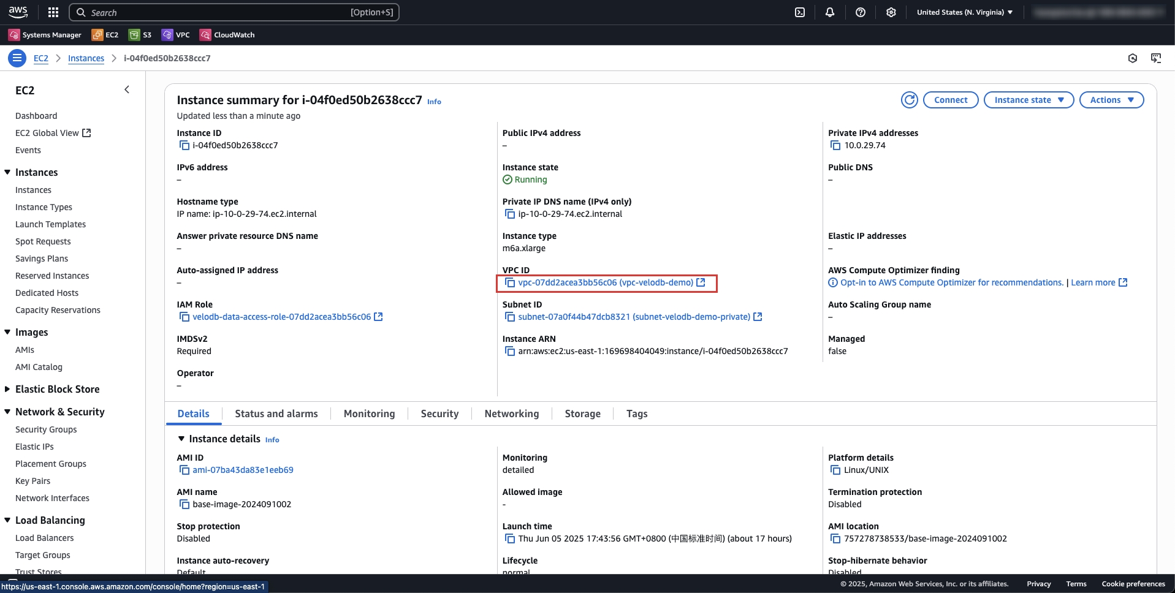This screenshot has width=1175, height=593.
Task: Open the CloudShell icon in the top bar
Action: (800, 12)
